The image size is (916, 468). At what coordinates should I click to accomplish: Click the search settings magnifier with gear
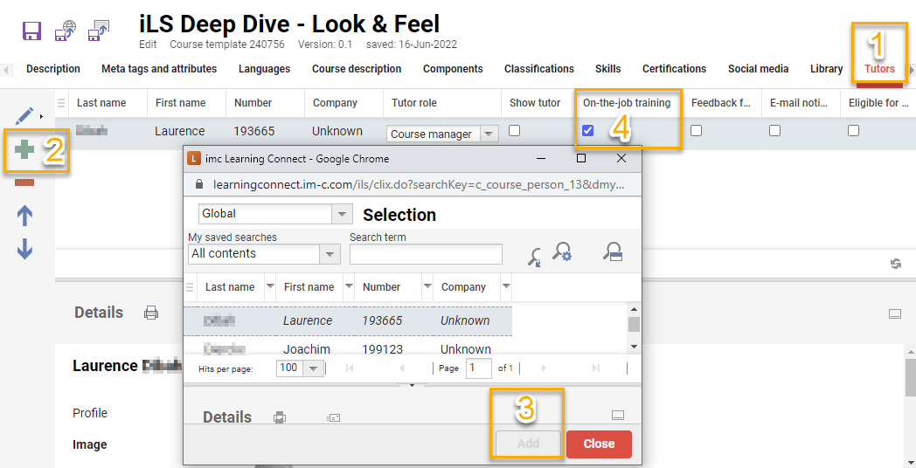click(x=563, y=253)
